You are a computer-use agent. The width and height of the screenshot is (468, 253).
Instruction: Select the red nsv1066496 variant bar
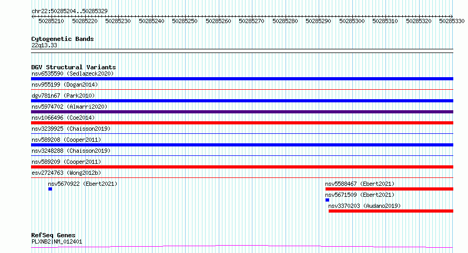(x=242, y=123)
